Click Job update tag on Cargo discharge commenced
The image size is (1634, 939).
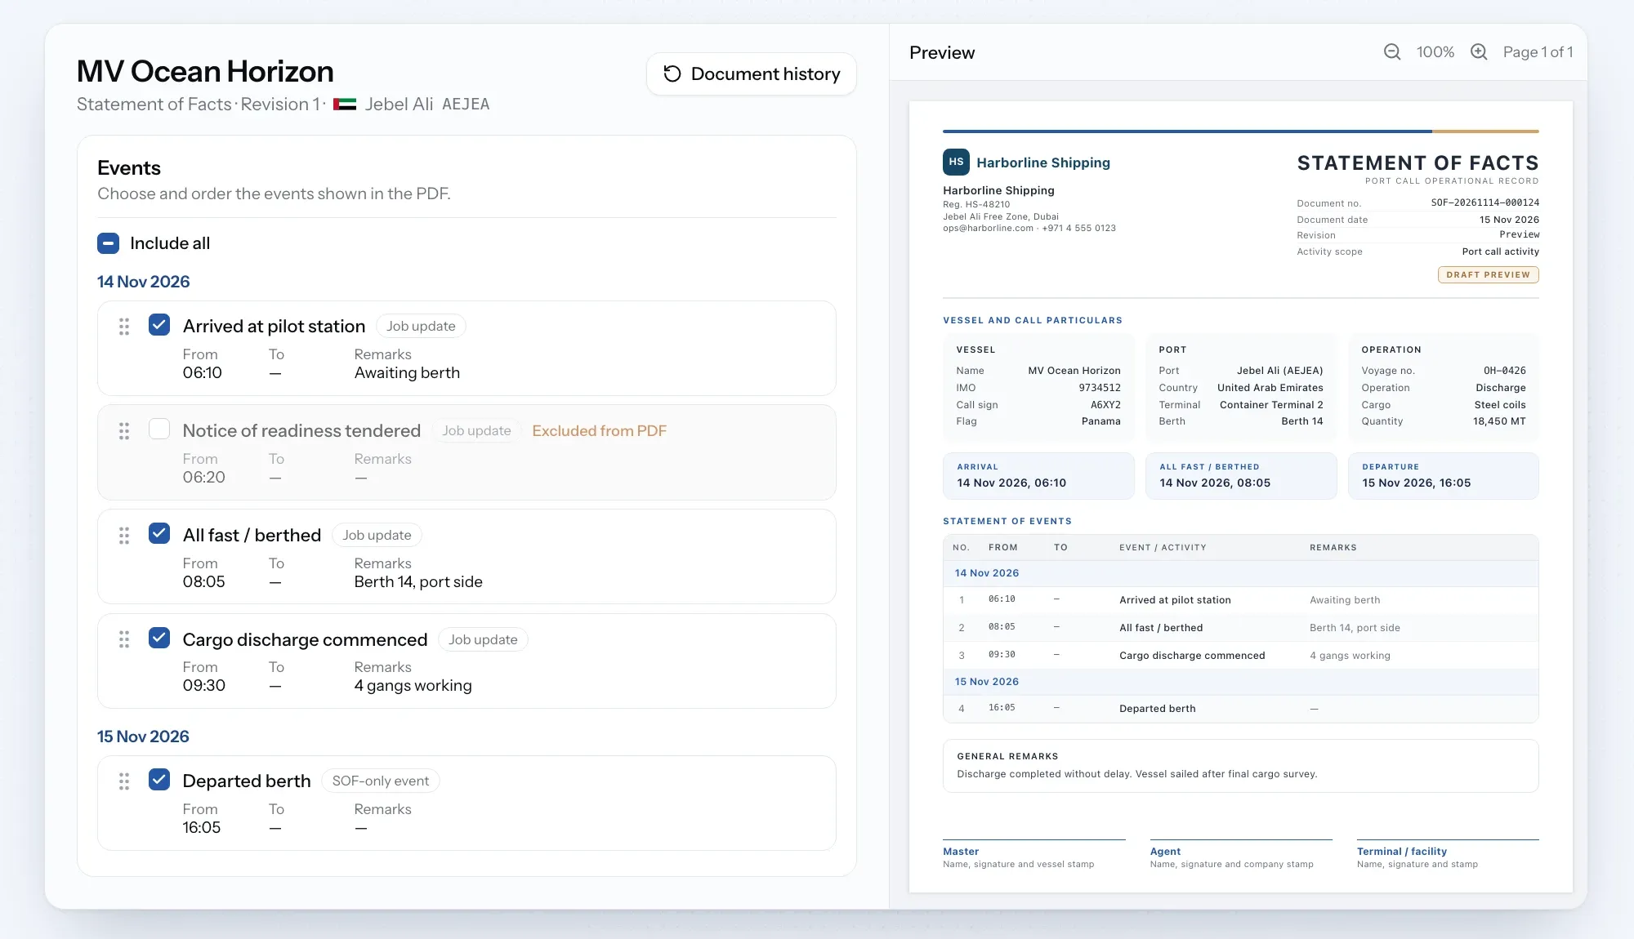[x=483, y=639]
